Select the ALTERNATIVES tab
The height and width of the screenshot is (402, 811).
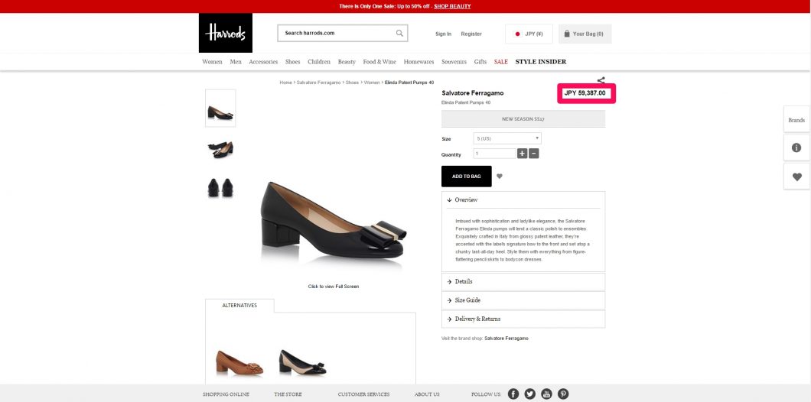[239, 306]
